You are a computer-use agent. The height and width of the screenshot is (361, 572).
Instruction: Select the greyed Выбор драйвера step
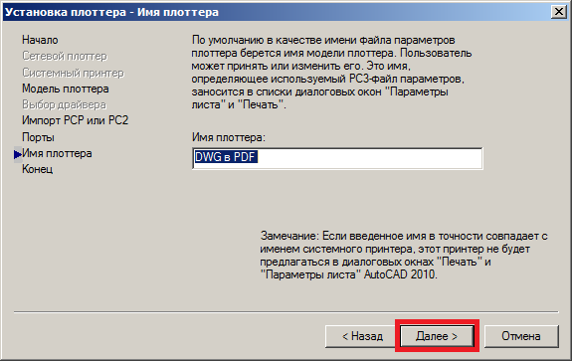65,104
